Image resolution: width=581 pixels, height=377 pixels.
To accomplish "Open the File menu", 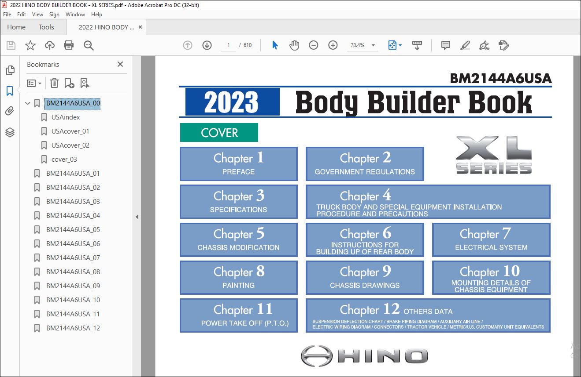I will tap(7, 14).
